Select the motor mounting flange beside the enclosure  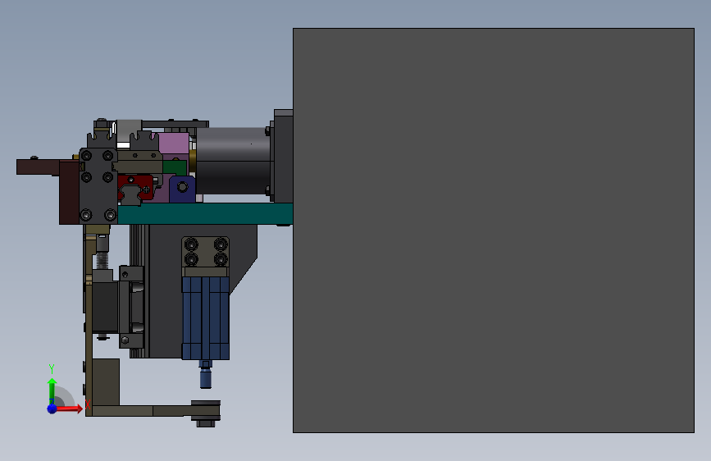(283, 156)
